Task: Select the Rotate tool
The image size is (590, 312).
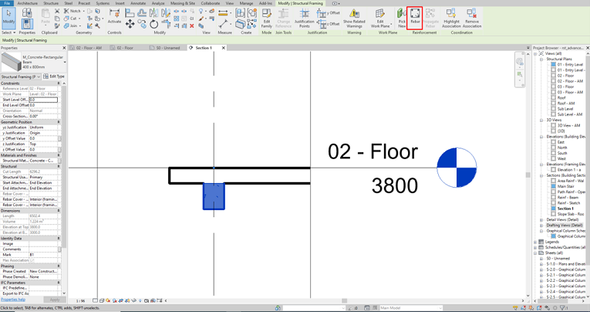Action: (153, 24)
